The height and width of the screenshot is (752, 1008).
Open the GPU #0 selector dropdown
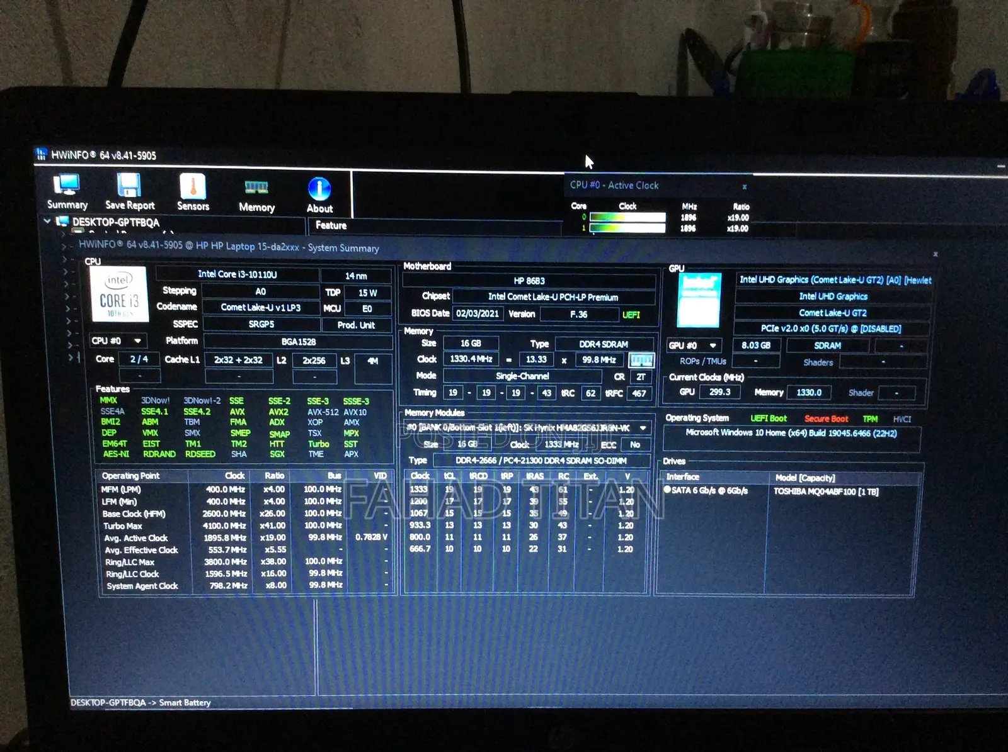(694, 345)
